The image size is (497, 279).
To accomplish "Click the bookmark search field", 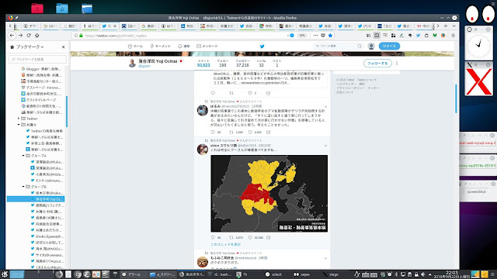I will (x=38, y=59).
